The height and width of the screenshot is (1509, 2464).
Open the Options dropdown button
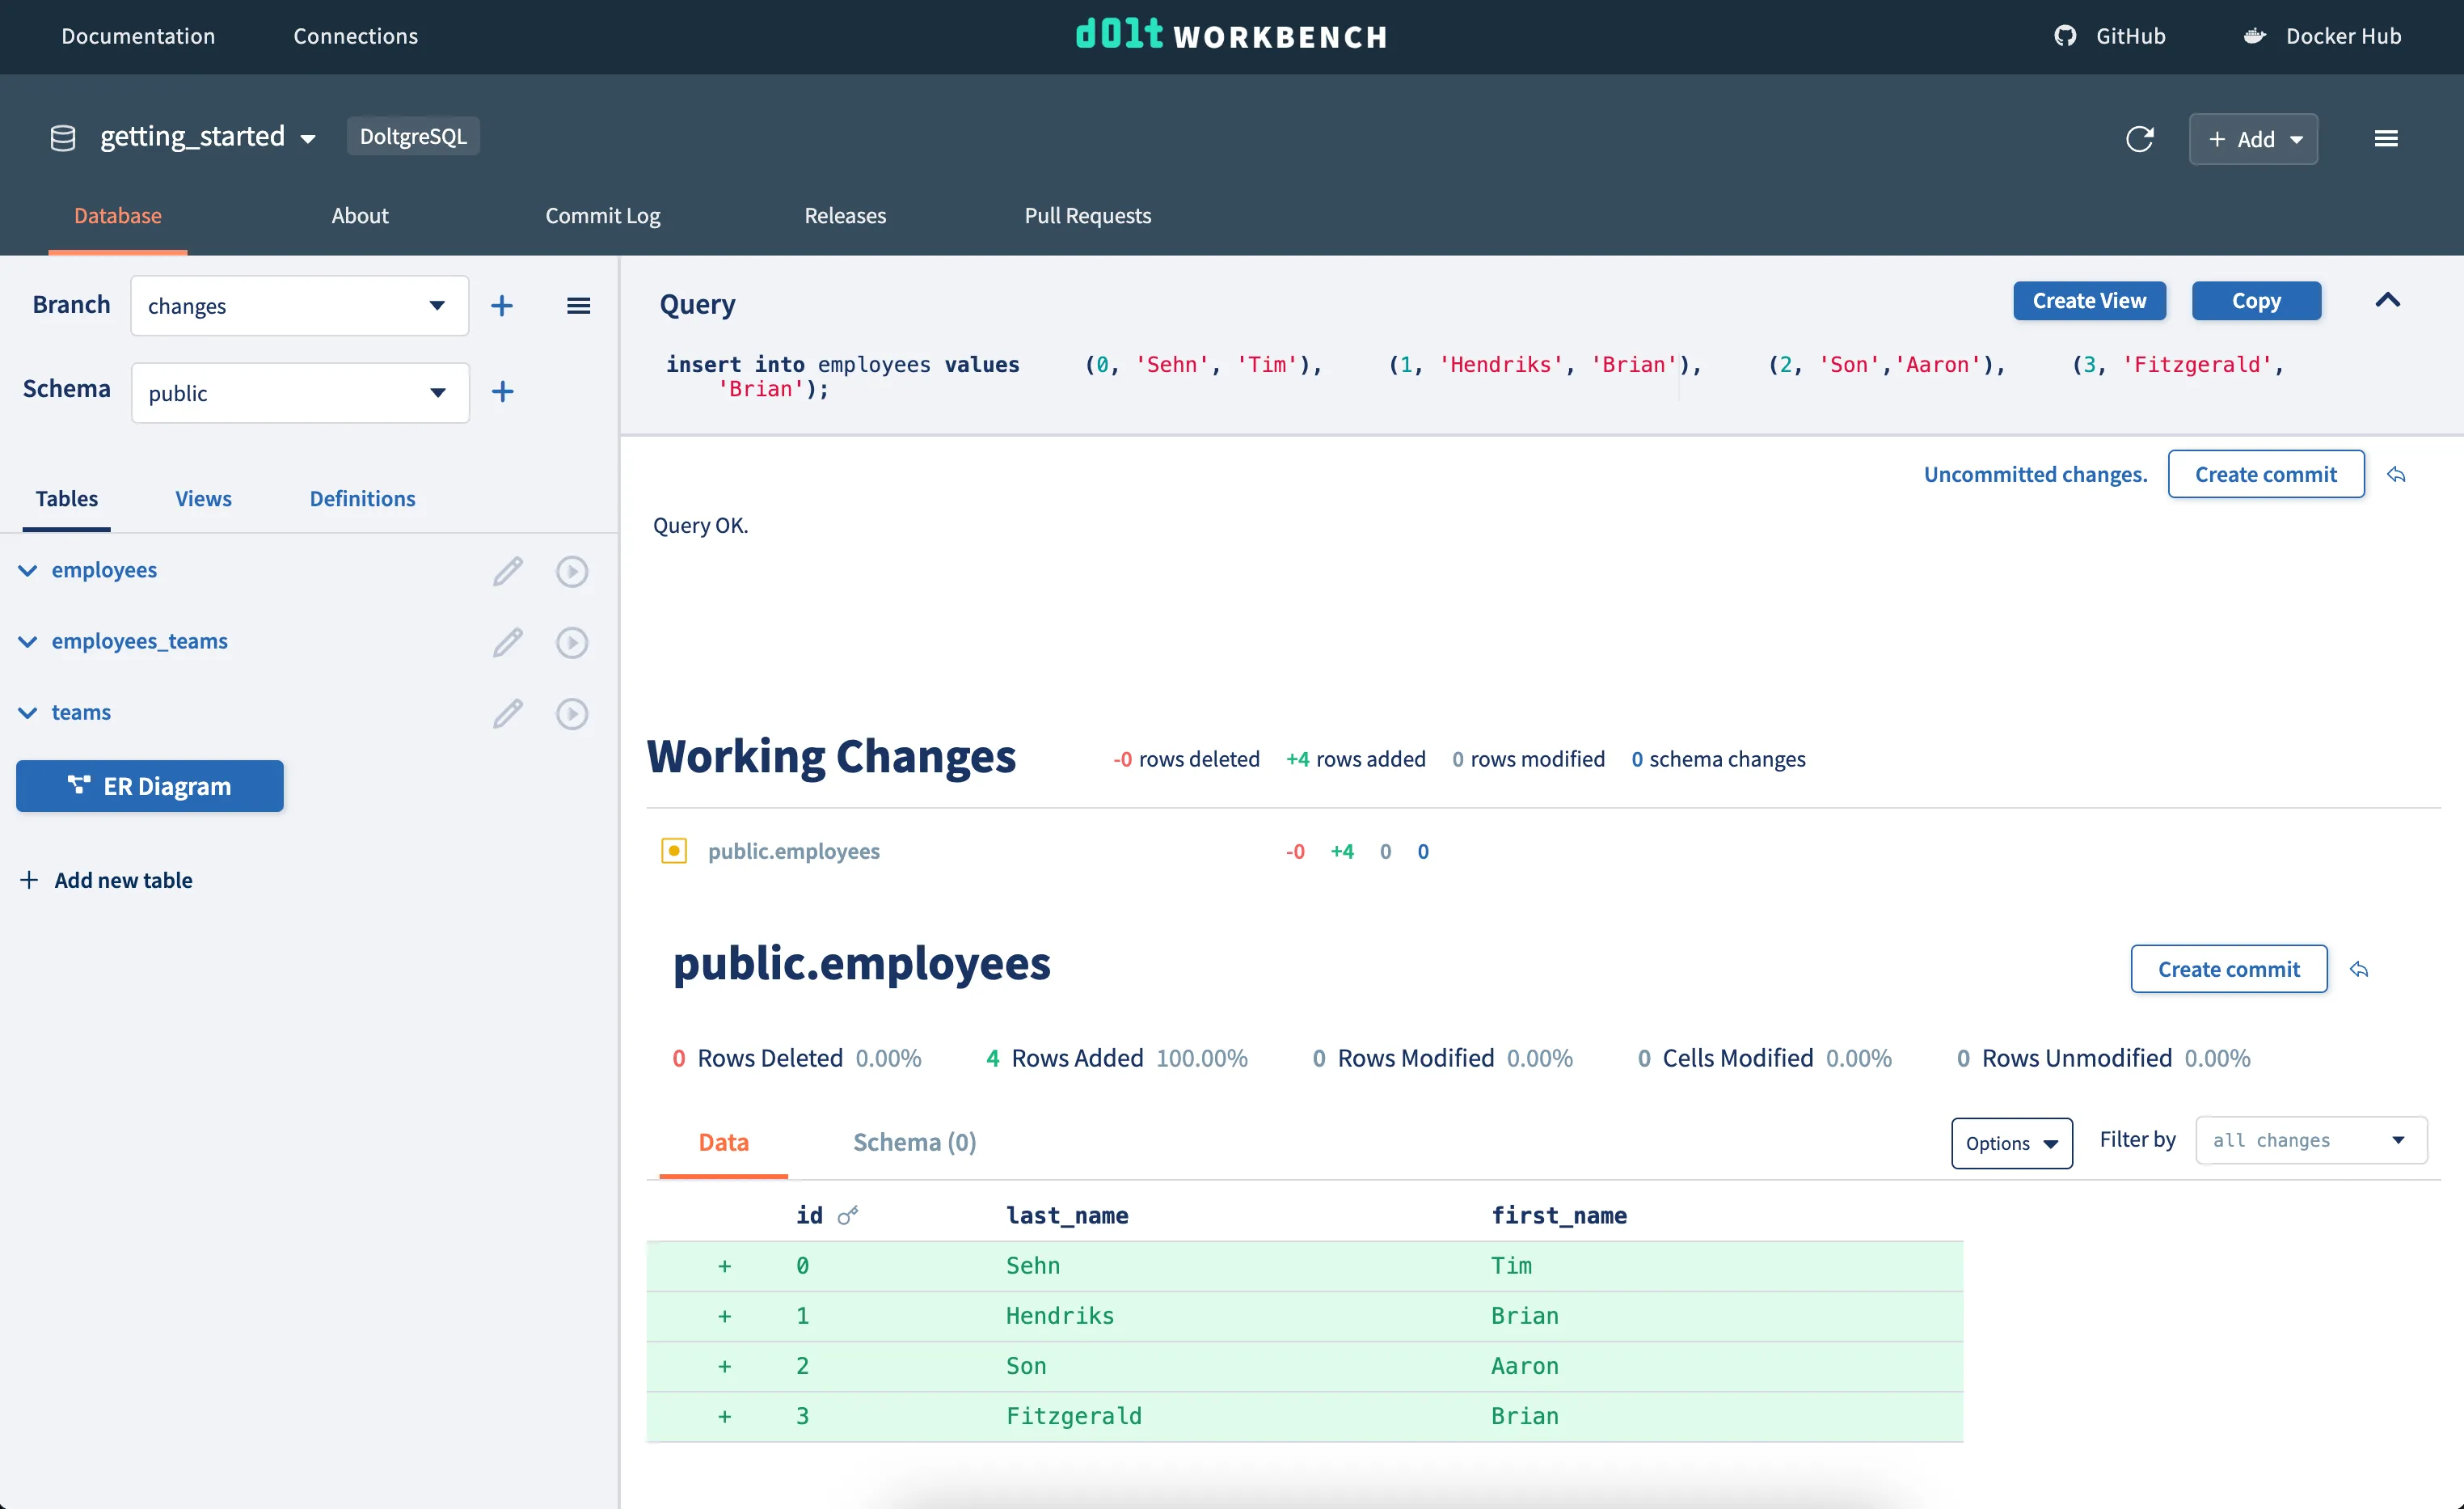point(2011,1143)
